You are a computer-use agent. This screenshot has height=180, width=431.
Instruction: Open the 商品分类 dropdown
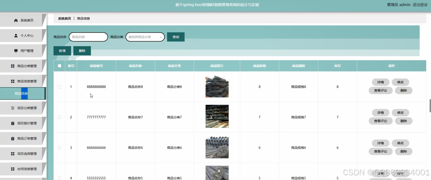[x=145, y=37]
